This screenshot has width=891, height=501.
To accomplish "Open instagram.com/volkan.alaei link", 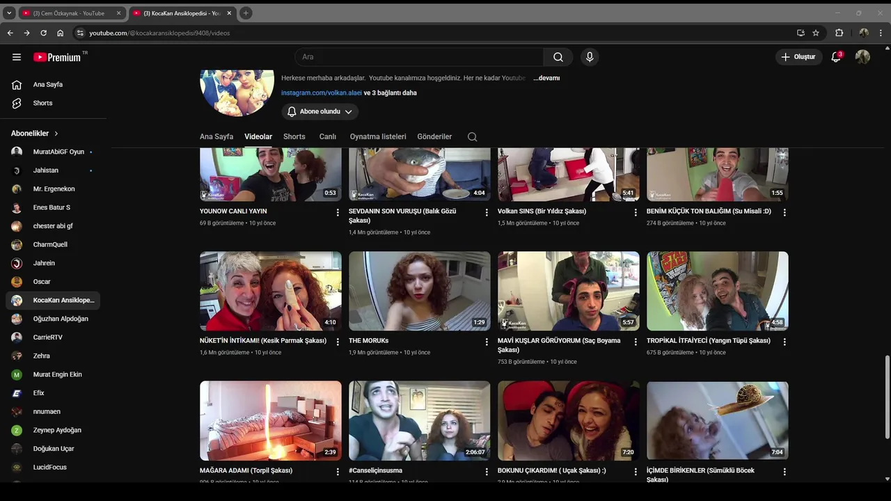I will pos(322,93).
